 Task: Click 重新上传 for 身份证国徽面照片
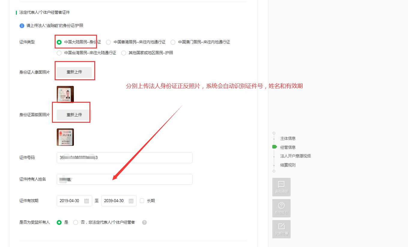74,115
